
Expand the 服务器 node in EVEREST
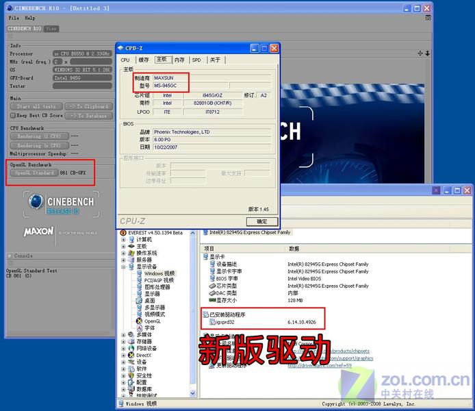[123, 260]
